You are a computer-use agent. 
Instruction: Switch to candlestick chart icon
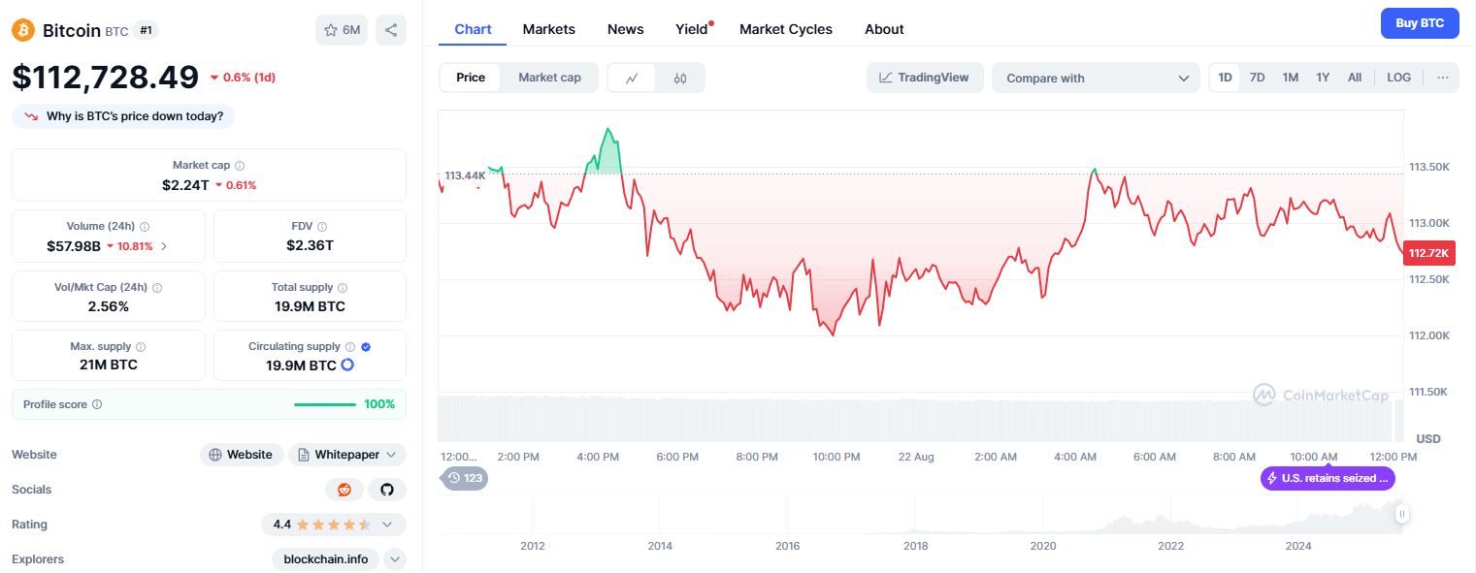point(680,78)
